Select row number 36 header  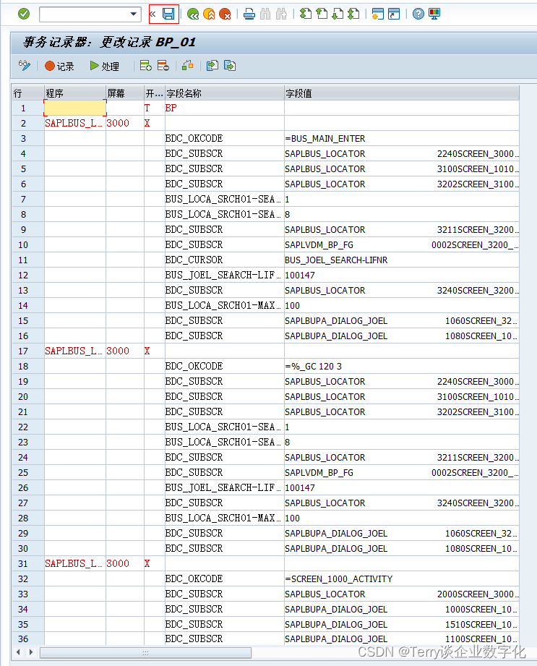click(x=28, y=639)
